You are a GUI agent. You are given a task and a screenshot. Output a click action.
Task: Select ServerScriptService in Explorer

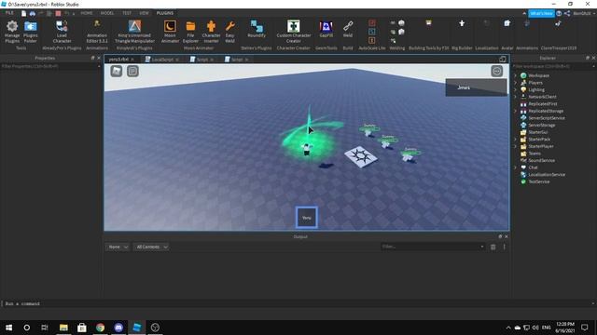(x=547, y=118)
